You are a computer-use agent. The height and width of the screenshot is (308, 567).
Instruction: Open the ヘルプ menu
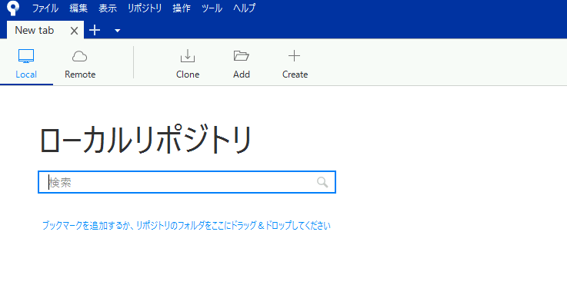245,8
